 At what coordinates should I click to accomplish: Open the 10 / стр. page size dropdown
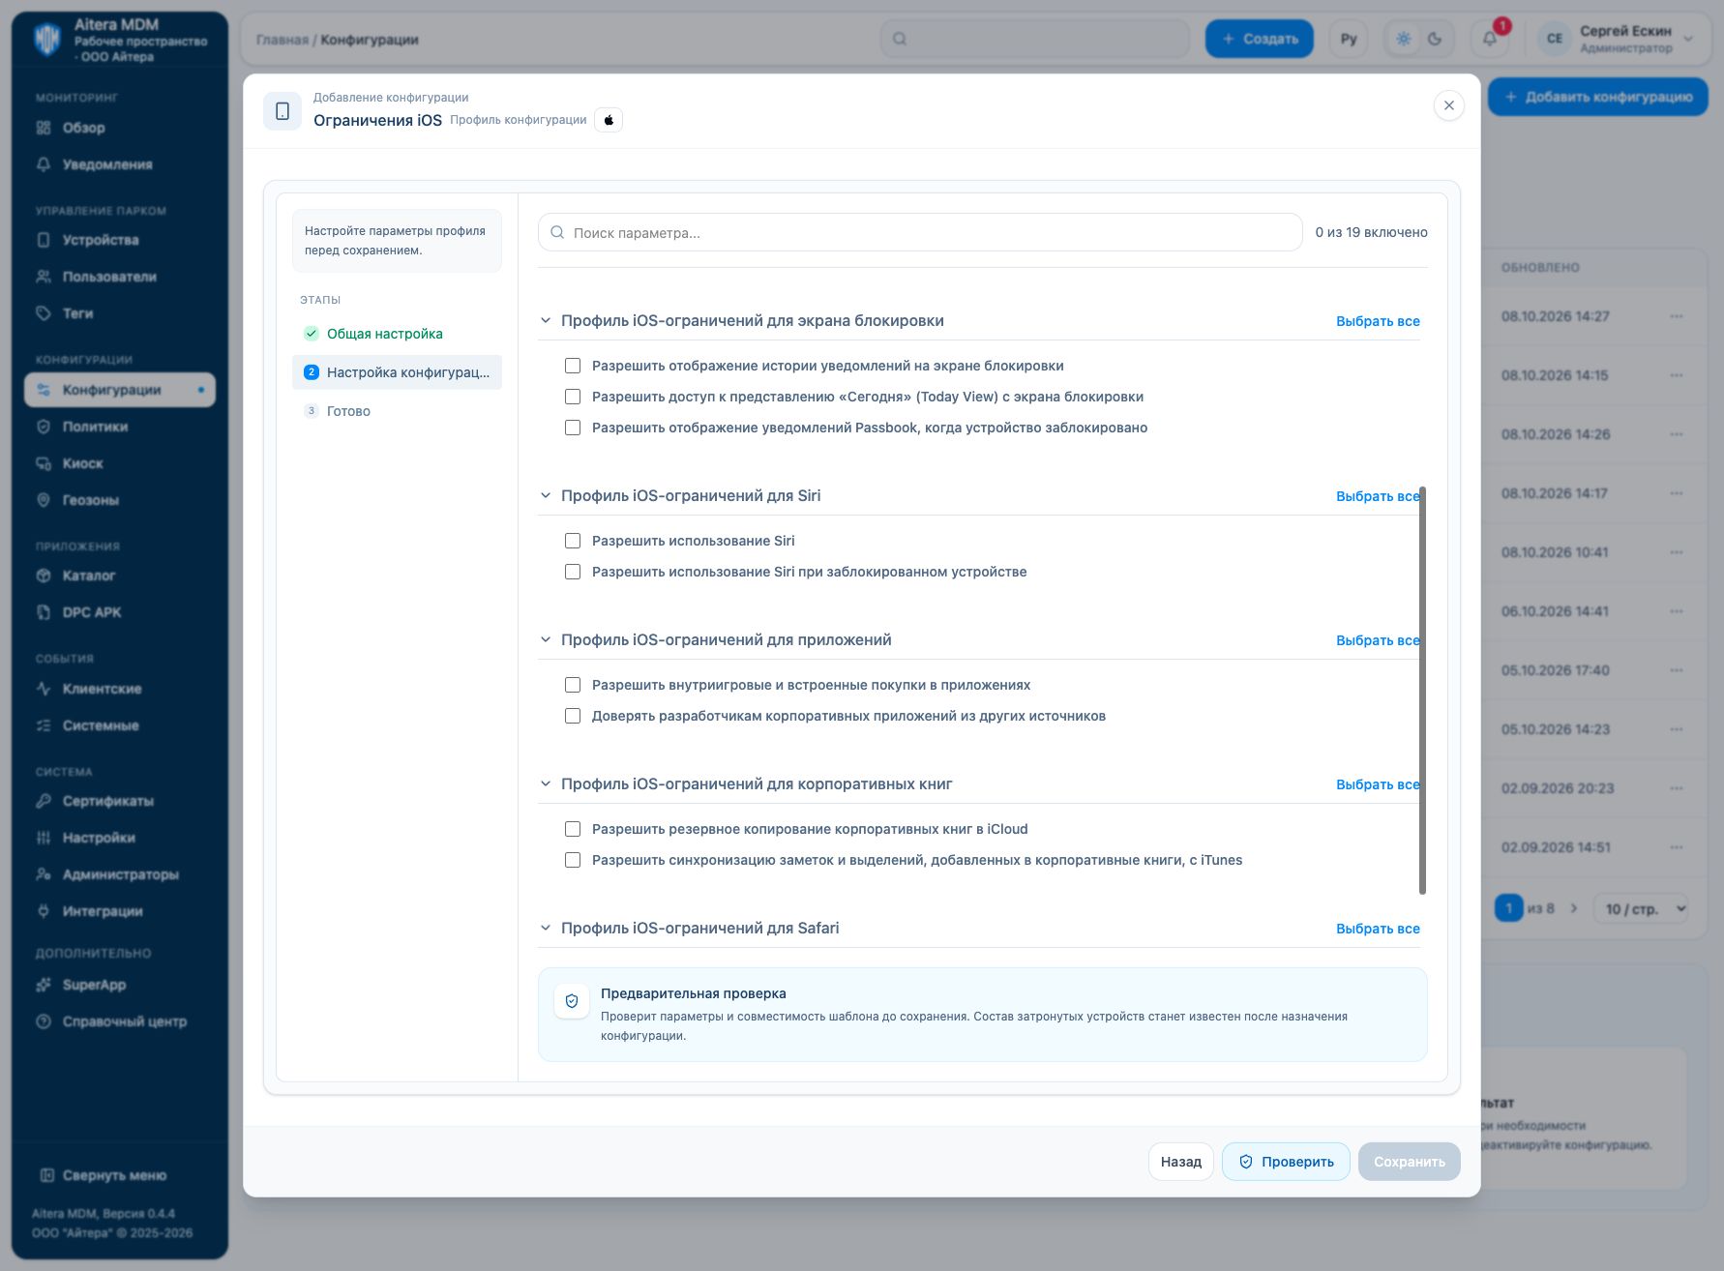[1641, 908]
